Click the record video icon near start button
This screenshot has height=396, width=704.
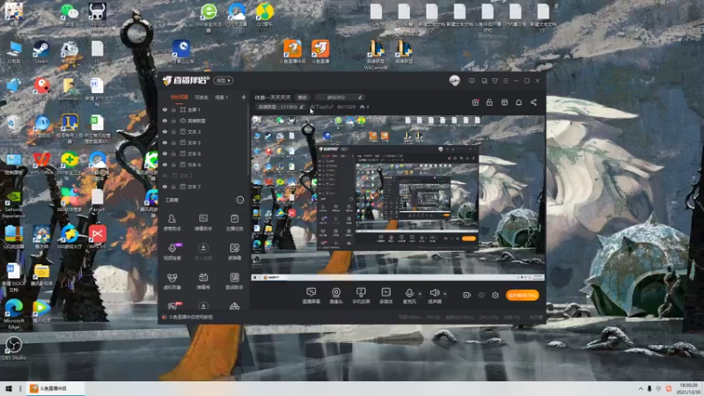[x=467, y=295]
